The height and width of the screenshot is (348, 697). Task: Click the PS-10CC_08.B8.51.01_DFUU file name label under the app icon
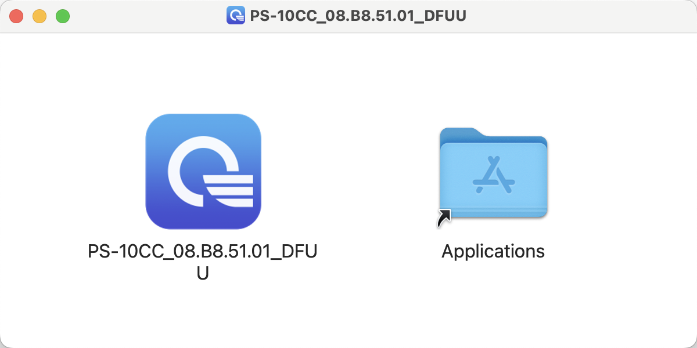[203, 262]
